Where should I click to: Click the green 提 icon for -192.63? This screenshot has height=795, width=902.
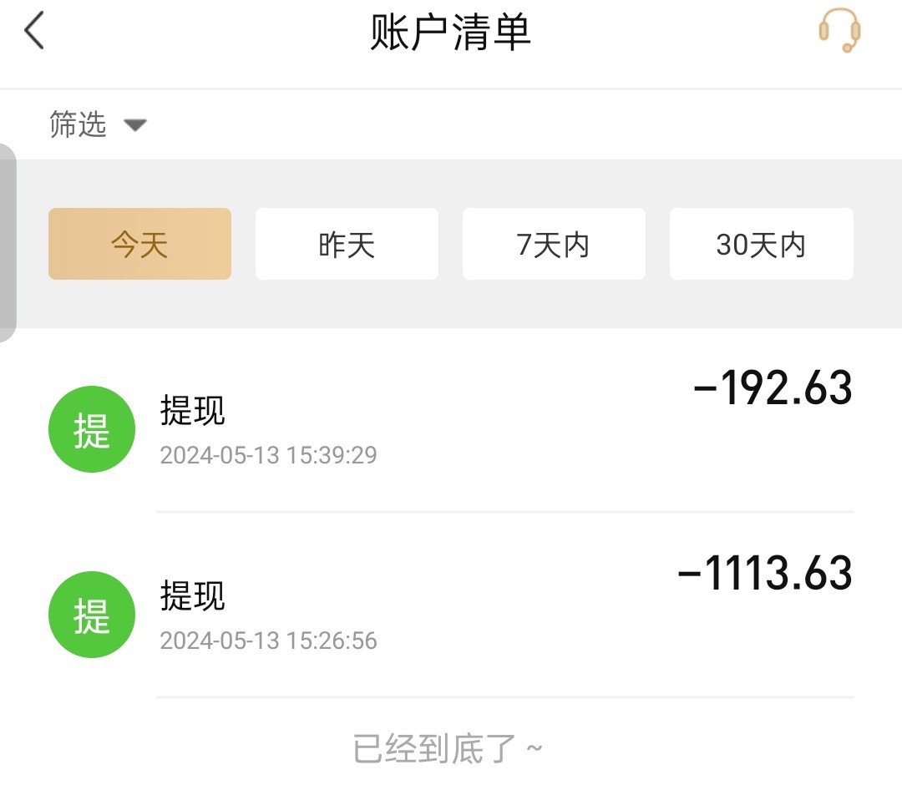[92, 429]
